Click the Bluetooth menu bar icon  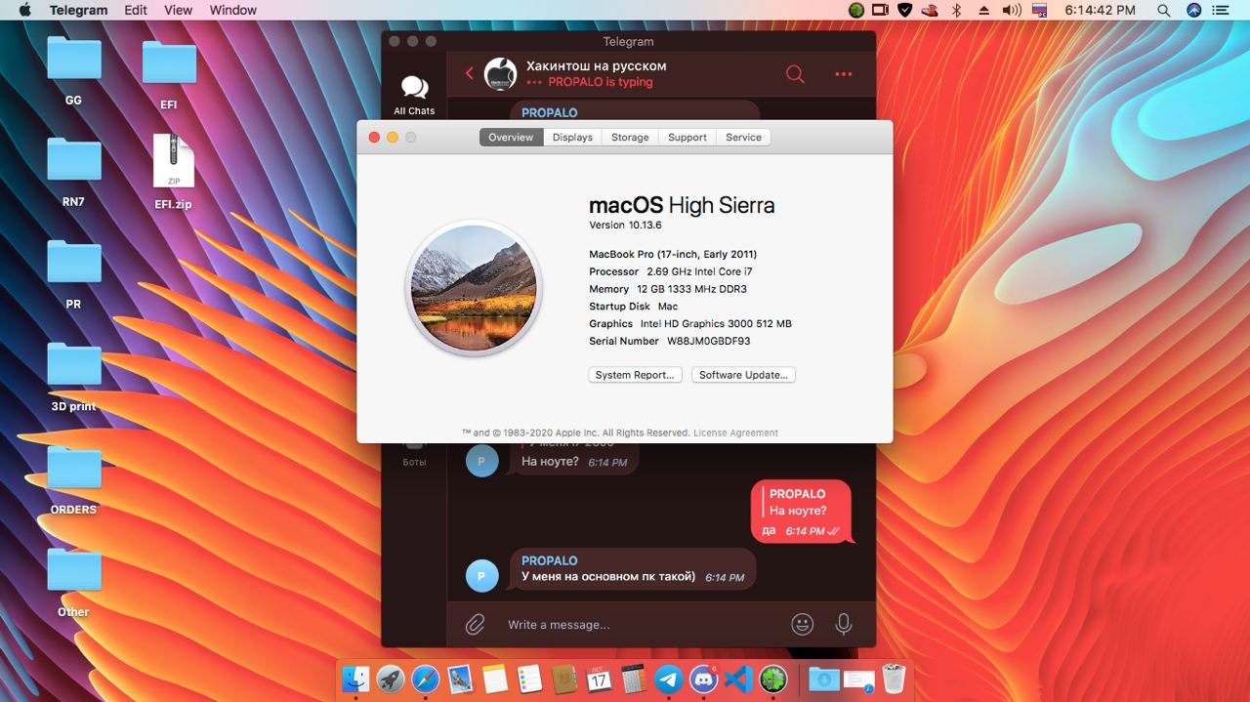pyautogui.click(x=957, y=10)
